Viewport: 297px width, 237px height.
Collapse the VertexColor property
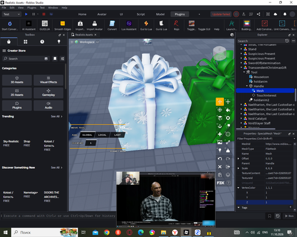pyautogui.click(x=238, y=188)
